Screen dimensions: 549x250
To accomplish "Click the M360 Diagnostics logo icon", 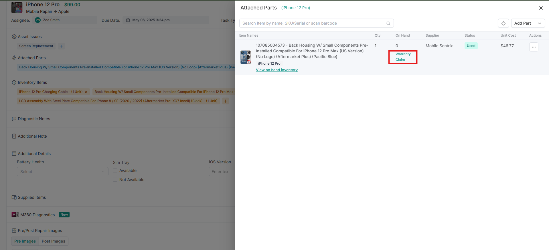I will click(x=15, y=215).
